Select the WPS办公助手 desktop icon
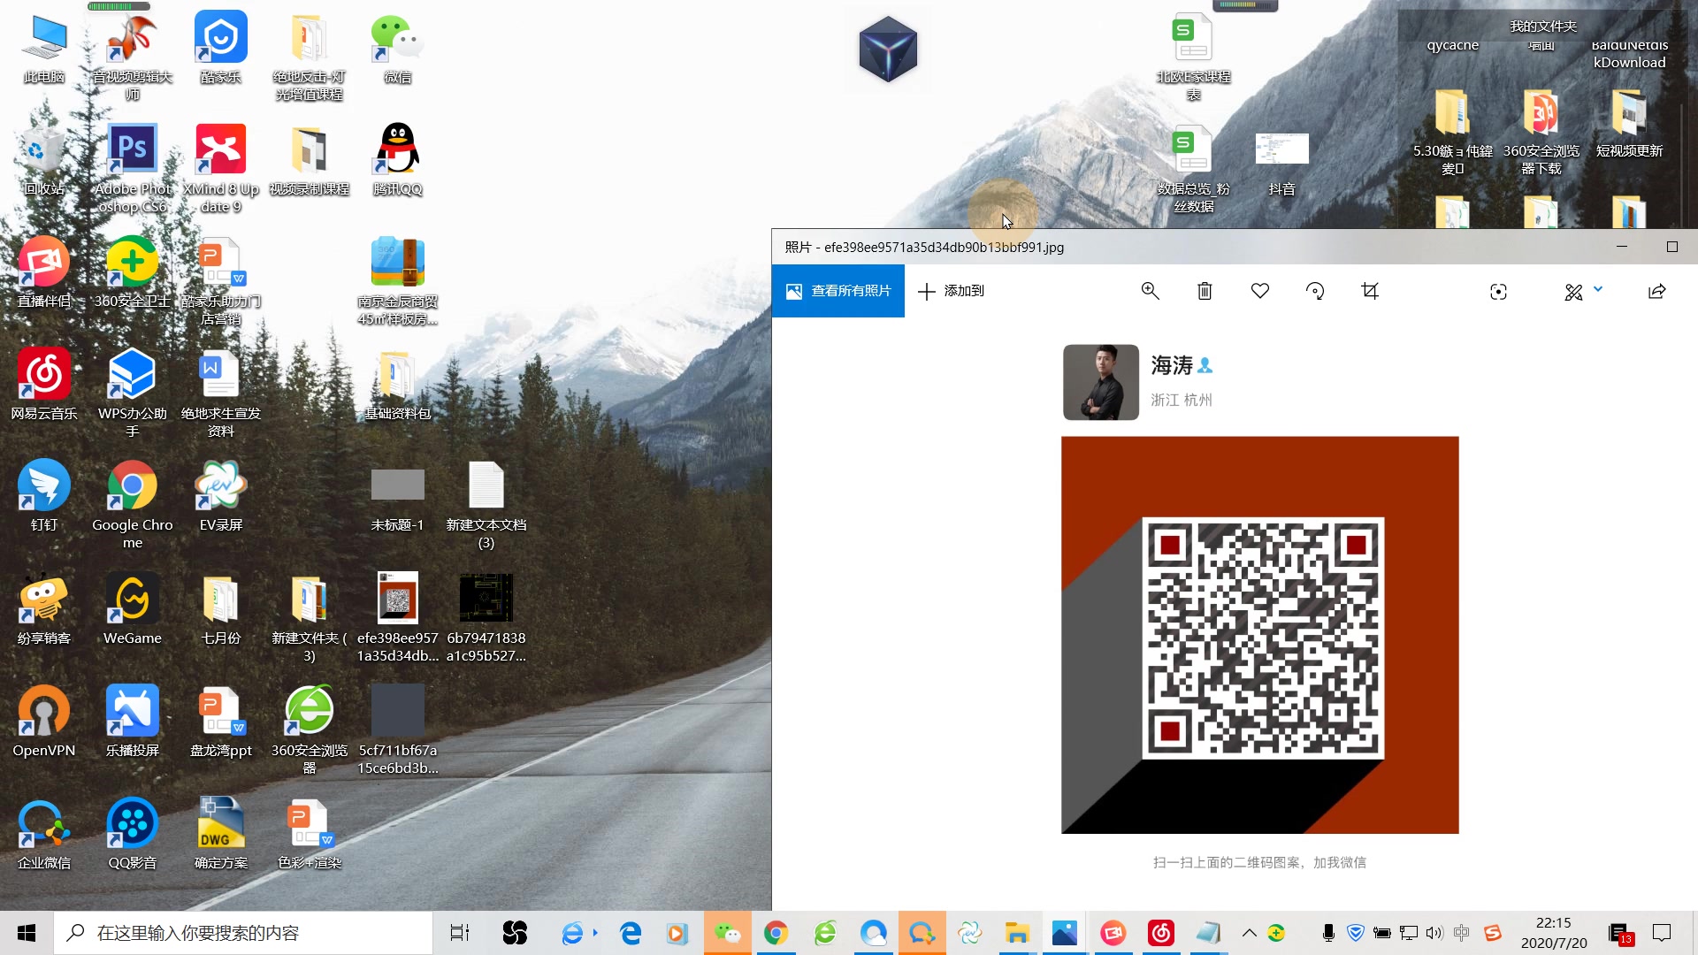This screenshot has height=955, width=1698. point(133,393)
